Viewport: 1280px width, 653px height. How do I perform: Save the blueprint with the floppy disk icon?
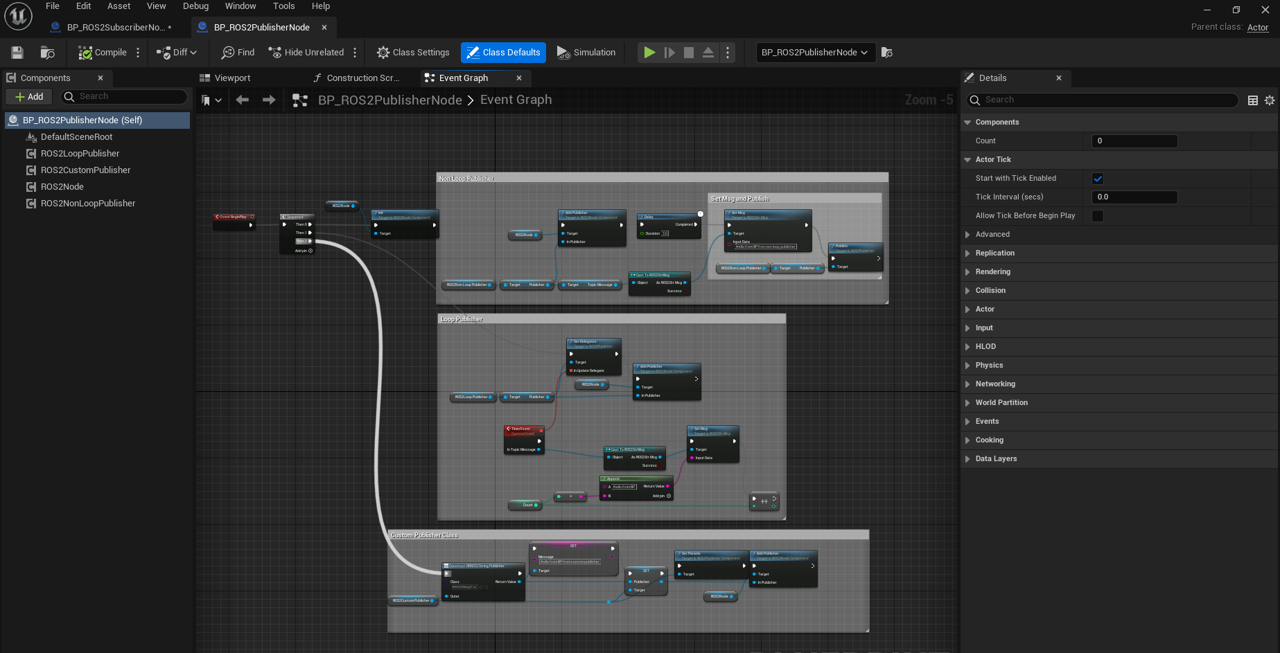[17, 53]
